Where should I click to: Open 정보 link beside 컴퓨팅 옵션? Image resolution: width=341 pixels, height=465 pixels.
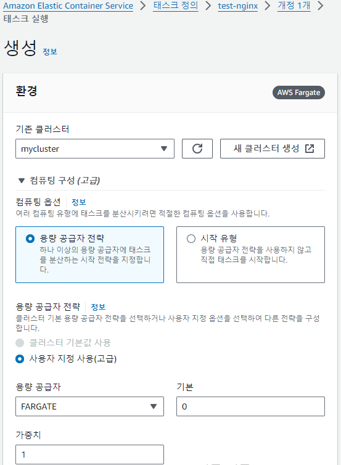point(79,202)
